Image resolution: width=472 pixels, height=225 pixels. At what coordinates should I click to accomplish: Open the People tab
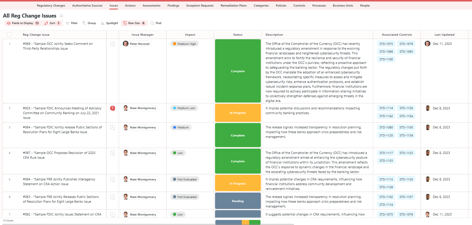(x=365, y=6)
